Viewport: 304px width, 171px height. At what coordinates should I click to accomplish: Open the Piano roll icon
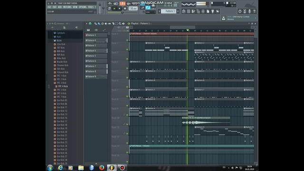pos(193,11)
